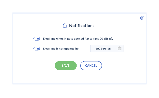Click the grey calendar icon in date box

coord(120,48)
